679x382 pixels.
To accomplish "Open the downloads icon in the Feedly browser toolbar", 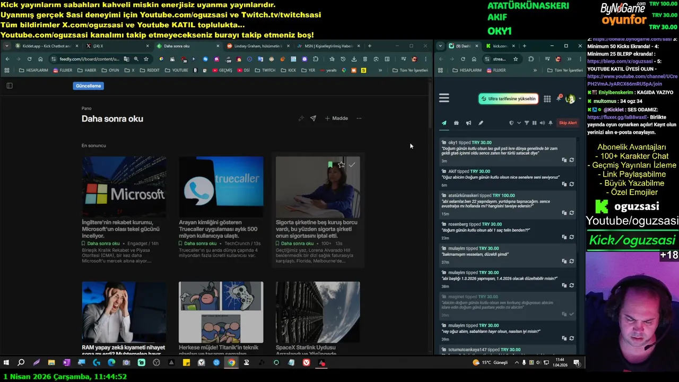I will click(x=354, y=59).
